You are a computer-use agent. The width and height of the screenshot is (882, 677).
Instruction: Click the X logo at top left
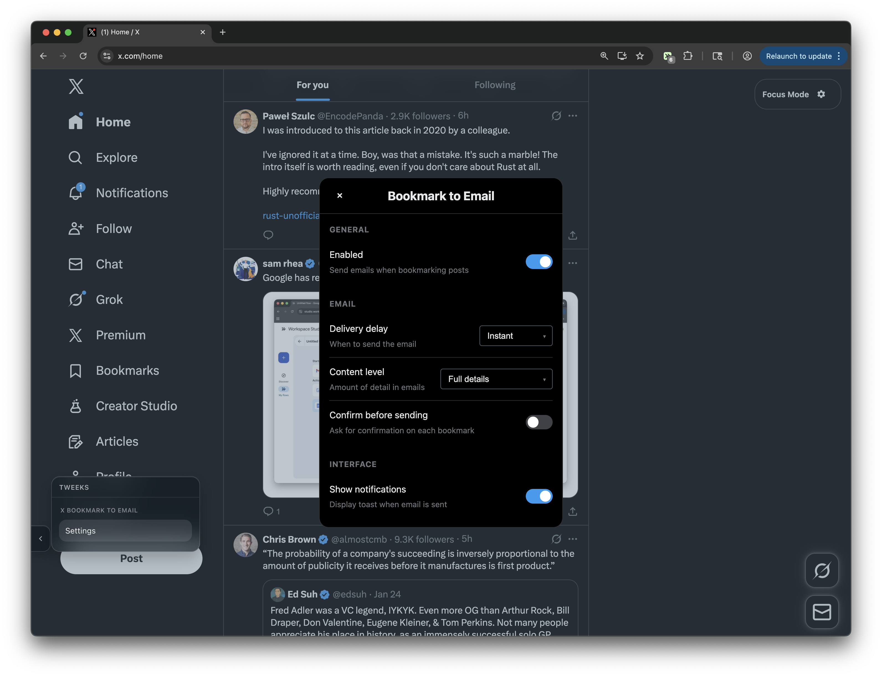[x=76, y=86]
